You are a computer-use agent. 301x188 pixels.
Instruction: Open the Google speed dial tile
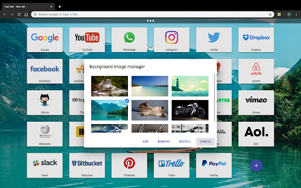(x=45, y=39)
